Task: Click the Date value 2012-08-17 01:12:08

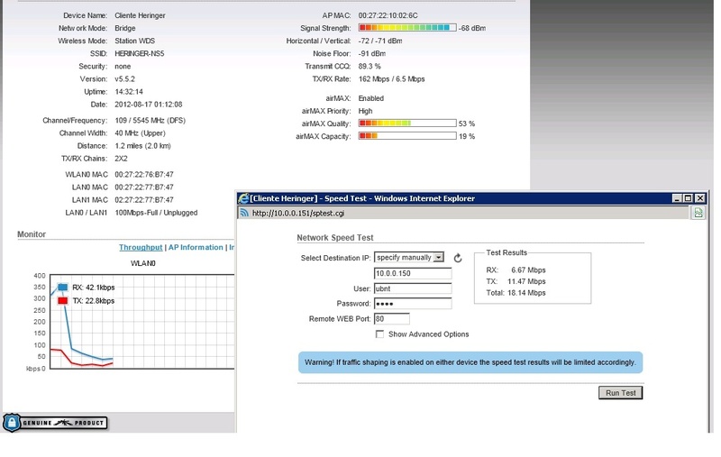Action: click(148, 105)
